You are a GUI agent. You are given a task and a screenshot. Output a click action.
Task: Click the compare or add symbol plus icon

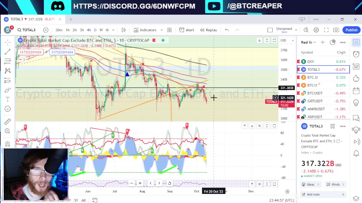point(46,30)
